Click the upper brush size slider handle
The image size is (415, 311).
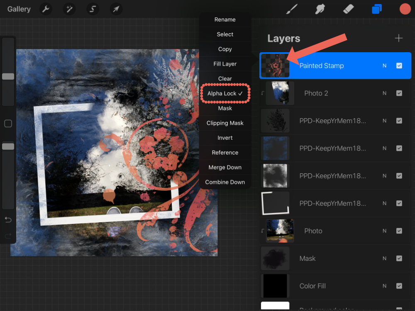8,76
